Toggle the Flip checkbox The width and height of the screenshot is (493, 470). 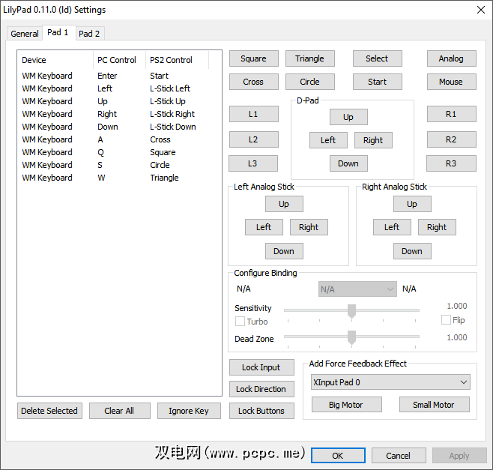(x=447, y=320)
